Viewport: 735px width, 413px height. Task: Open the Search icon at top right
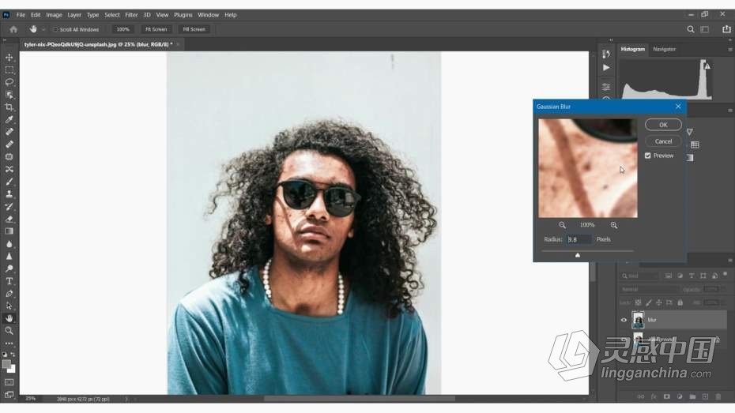click(x=691, y=29)
